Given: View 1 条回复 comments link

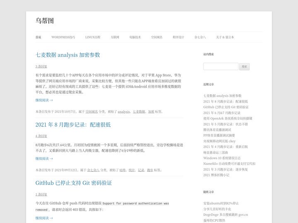Looking at the screenshot, I should click(41, 195).
